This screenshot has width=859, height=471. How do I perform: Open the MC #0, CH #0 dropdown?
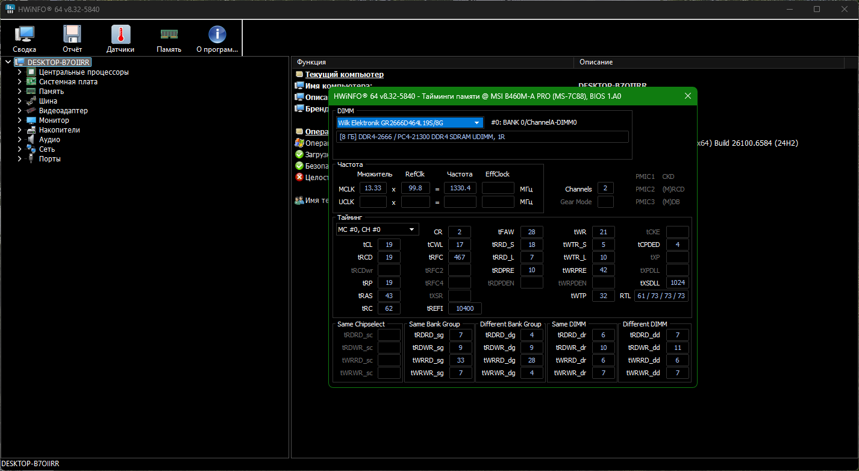[412, 229]
